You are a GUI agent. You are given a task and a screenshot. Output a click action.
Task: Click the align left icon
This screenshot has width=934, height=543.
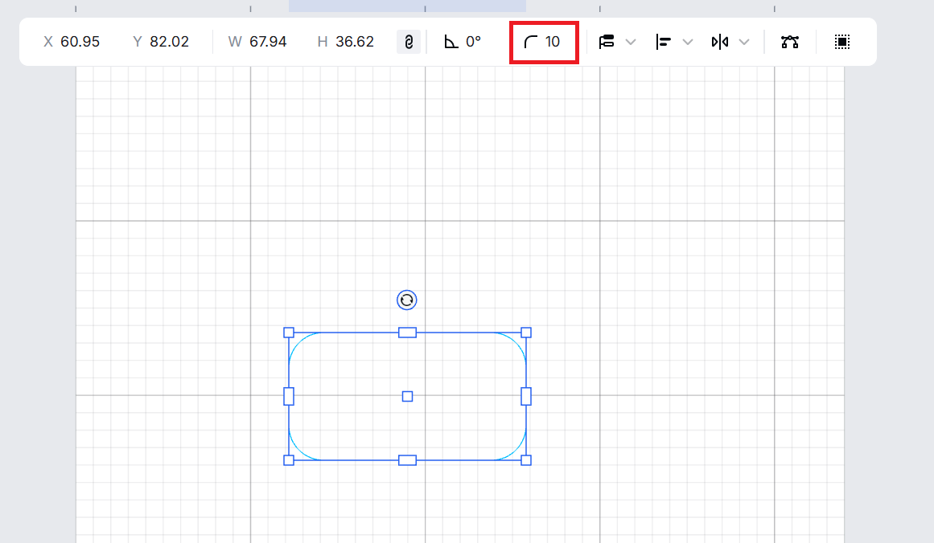(x=664, y=42)
